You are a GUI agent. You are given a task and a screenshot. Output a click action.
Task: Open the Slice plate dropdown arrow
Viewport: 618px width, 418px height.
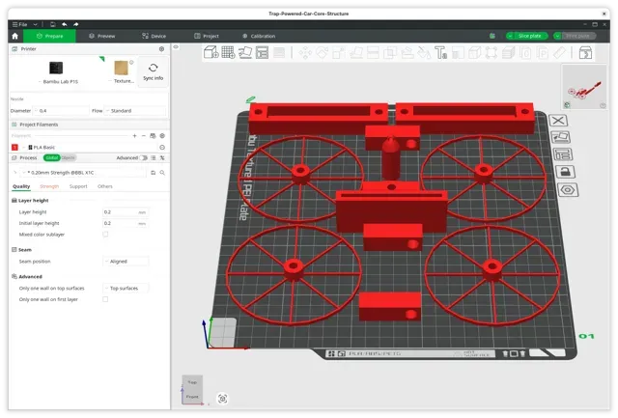pyautogui.click(x=510, y=36)
